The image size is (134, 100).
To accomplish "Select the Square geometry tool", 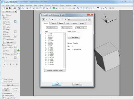I will coord(84,8).
